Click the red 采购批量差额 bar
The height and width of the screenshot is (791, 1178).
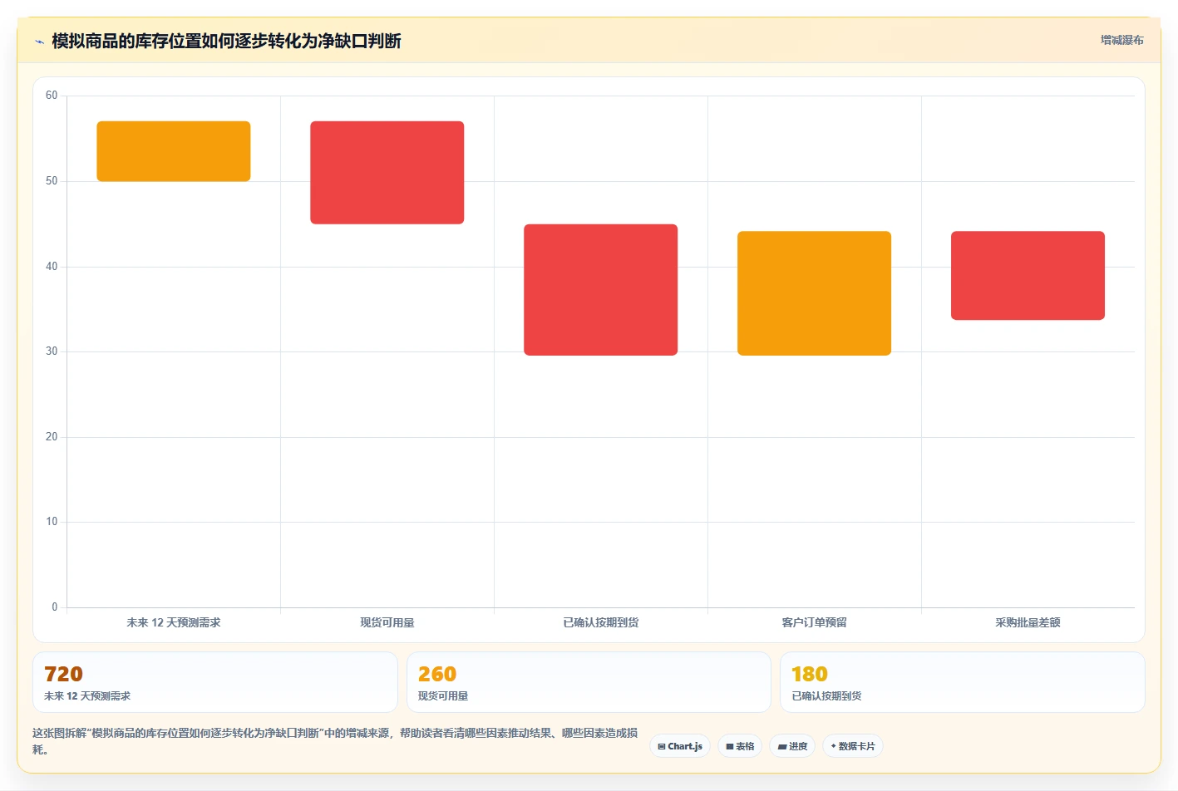click(x=1028, y=276)
